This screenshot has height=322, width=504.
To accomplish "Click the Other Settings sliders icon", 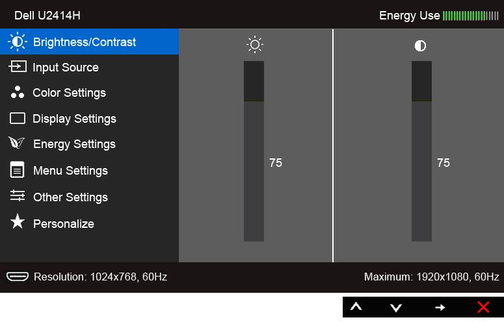I will (x=18, y=195).
